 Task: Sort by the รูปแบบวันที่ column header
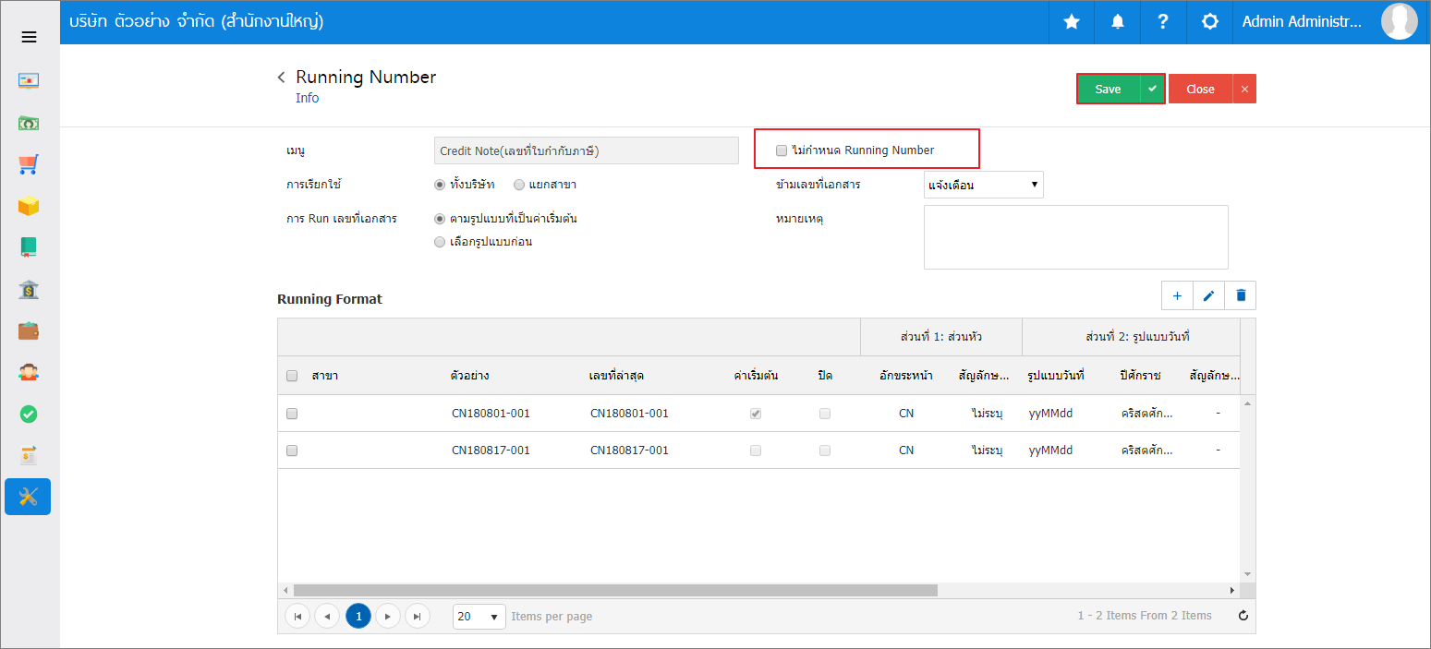pyautogui.click(x=1055, y=376)
